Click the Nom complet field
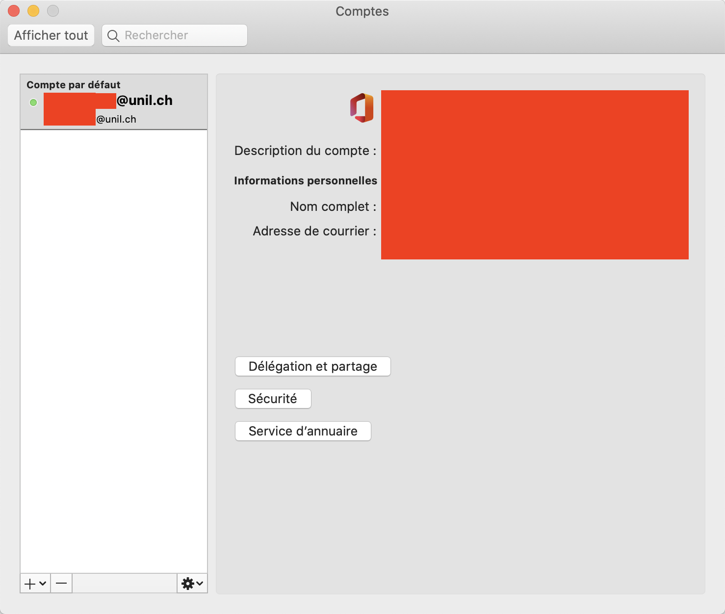725x614 pixels. click(534, 207)
